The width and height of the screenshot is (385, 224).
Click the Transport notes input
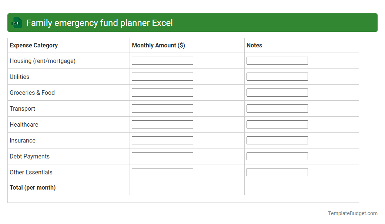(277, 108)
